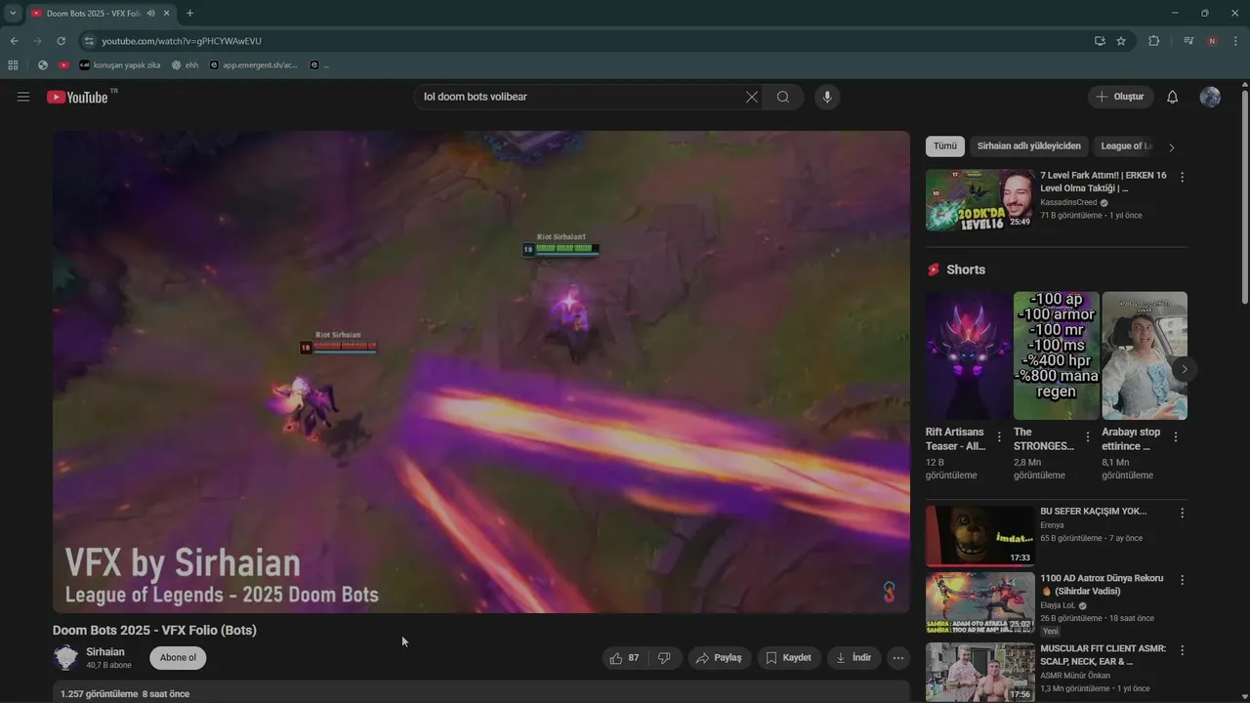Open new browser tab
This screenshot has height=703, width=1250.
click(189, 13)
